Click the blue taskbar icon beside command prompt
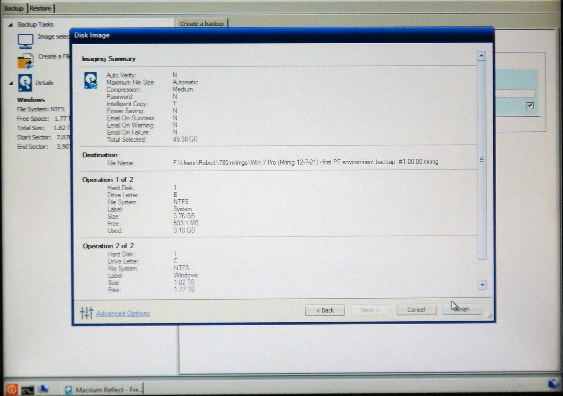The width and height of the screenshot is (563, 396). (44, 389)
